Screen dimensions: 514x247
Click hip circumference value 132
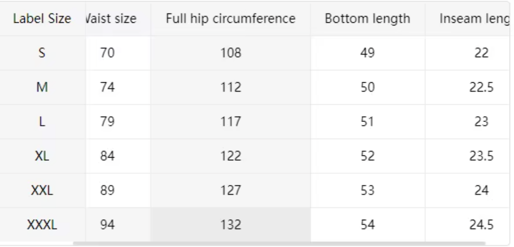230,225
